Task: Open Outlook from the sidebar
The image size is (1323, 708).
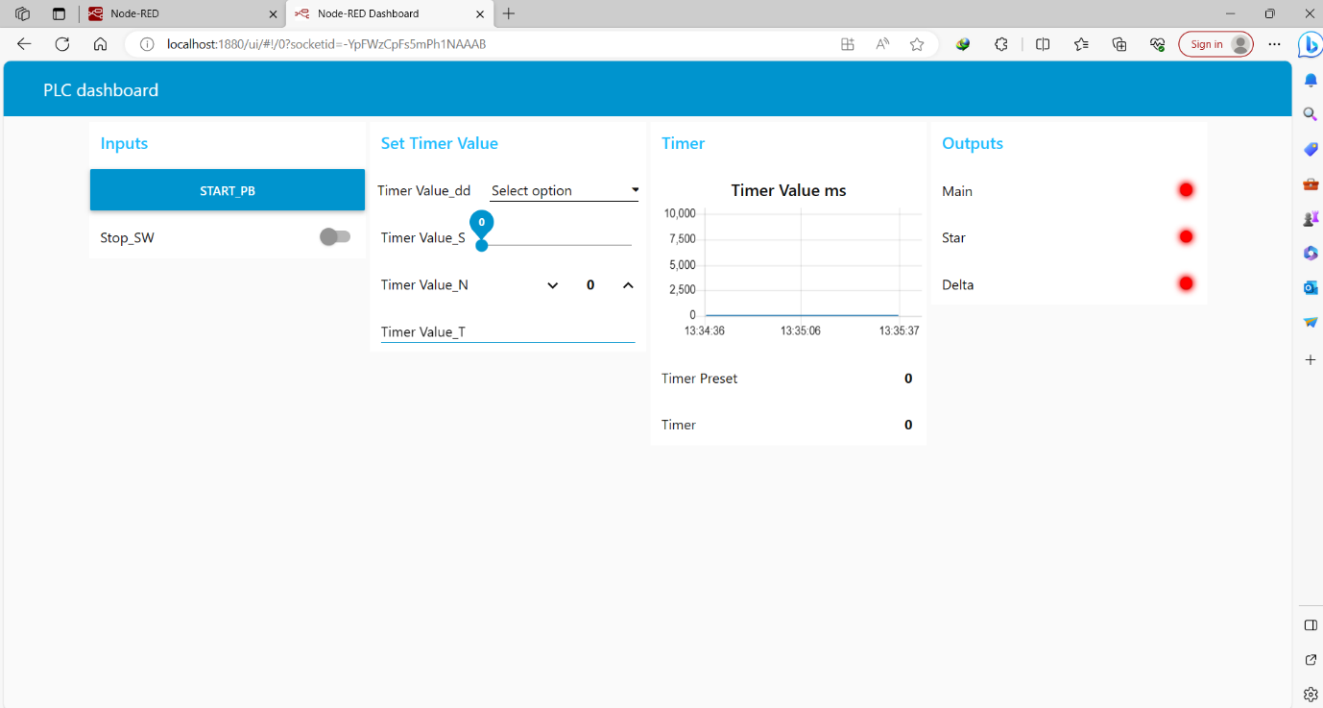Action: point(1310,287)
